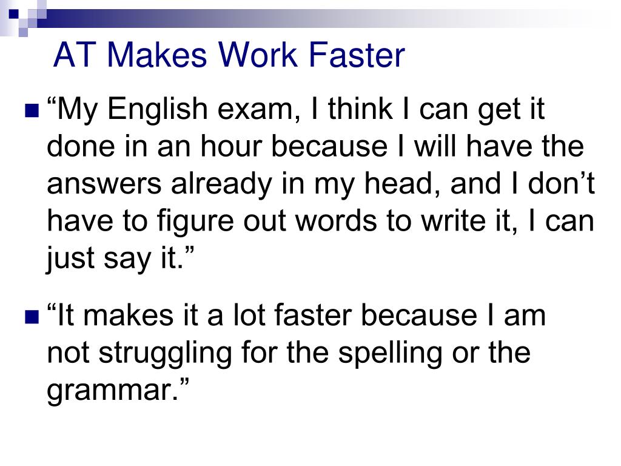Click the word 'Faster' in the title
This screenshot has height=466, width=621.
coord(357,55)
